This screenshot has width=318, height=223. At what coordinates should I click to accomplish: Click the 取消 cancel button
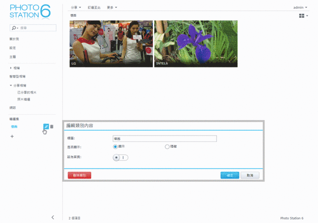click(x=250, y=175)
